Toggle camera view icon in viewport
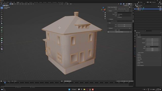Viewport: 162px width, 91px height. pos(105,17)
